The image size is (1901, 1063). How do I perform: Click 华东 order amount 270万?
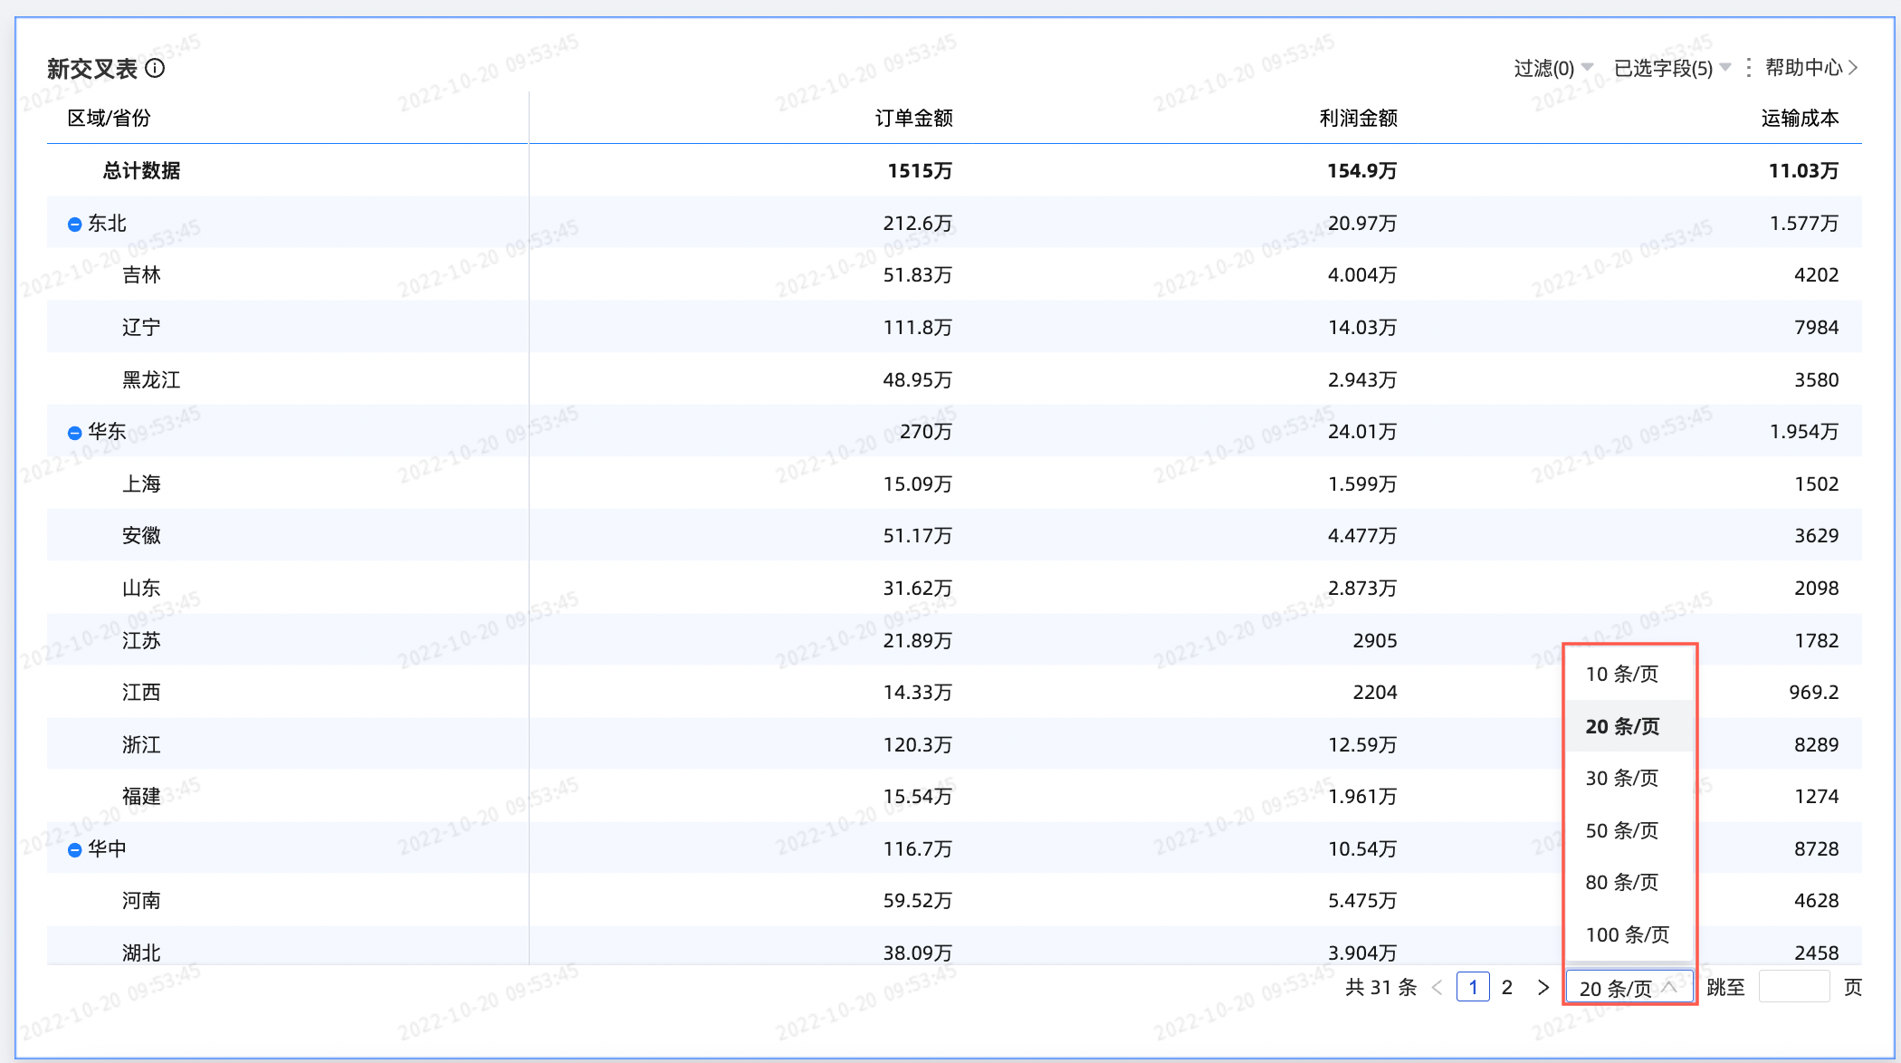coord(925,431)
